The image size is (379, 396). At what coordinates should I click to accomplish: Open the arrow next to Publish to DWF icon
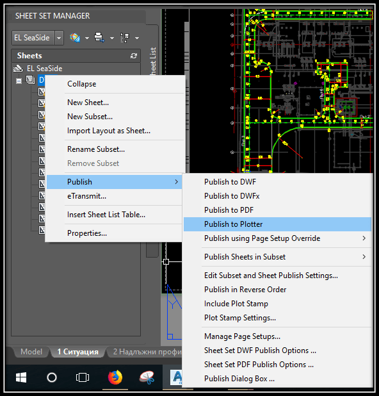click(x=87, y=38)
